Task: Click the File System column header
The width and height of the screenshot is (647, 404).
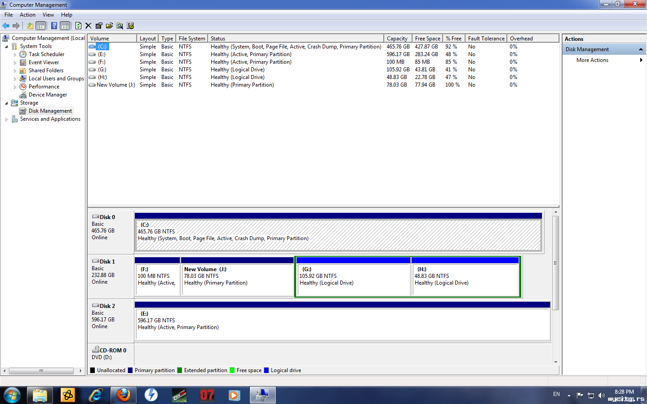Action: (x=192, y=39)
